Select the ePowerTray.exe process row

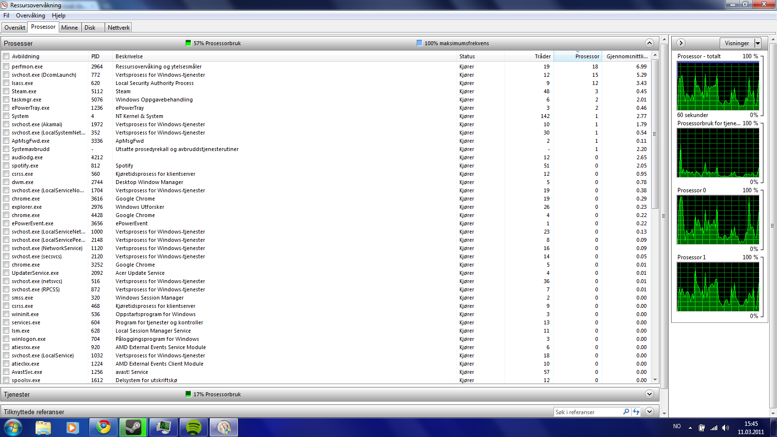pyautogui.click(x=325, y=108)
